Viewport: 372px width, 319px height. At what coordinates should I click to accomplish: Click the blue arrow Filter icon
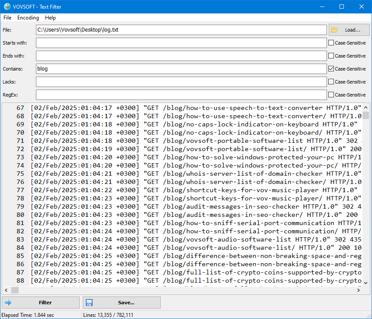coord(8,303)
